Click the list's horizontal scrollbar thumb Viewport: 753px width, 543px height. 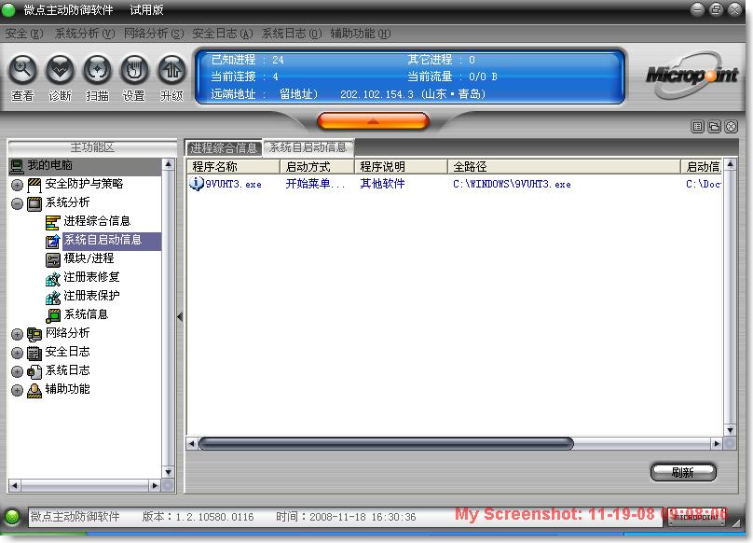tap(386, 443)
